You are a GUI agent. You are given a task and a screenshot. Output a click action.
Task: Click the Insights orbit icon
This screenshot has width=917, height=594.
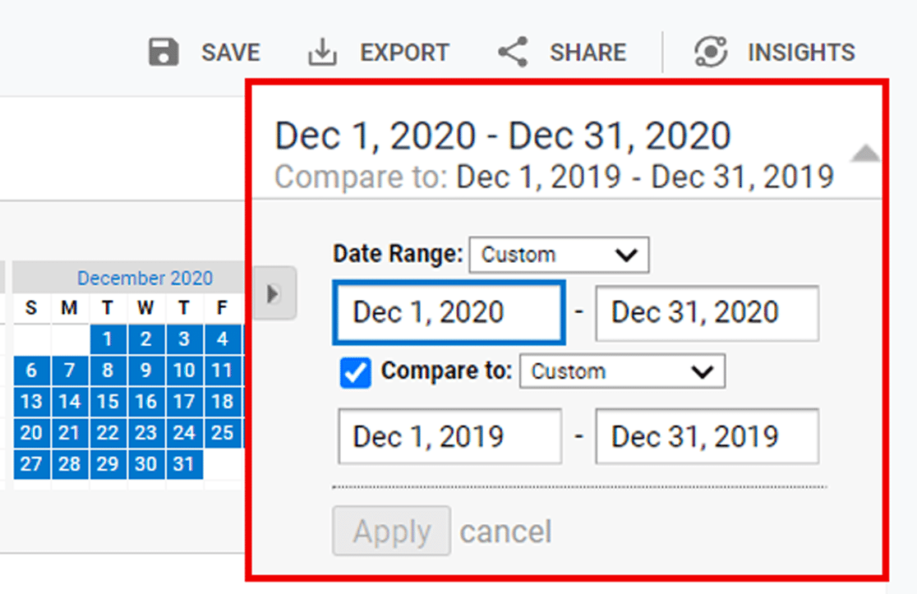coord(710,51)
